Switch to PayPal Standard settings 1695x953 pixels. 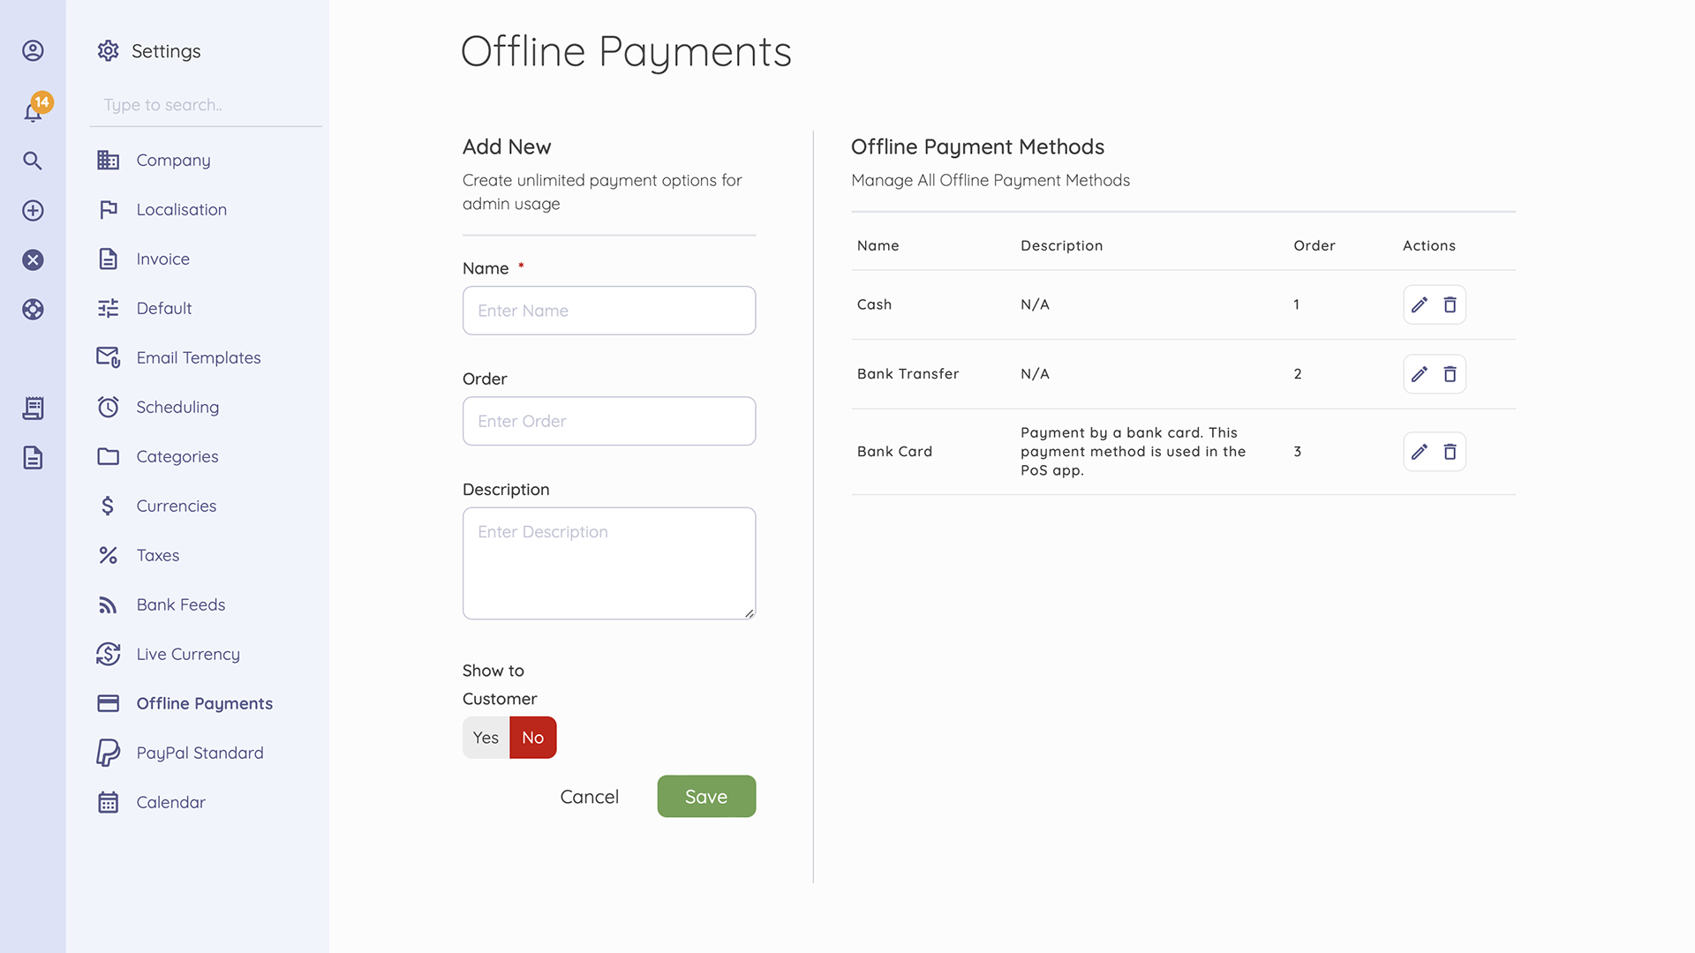coord(200,753)
